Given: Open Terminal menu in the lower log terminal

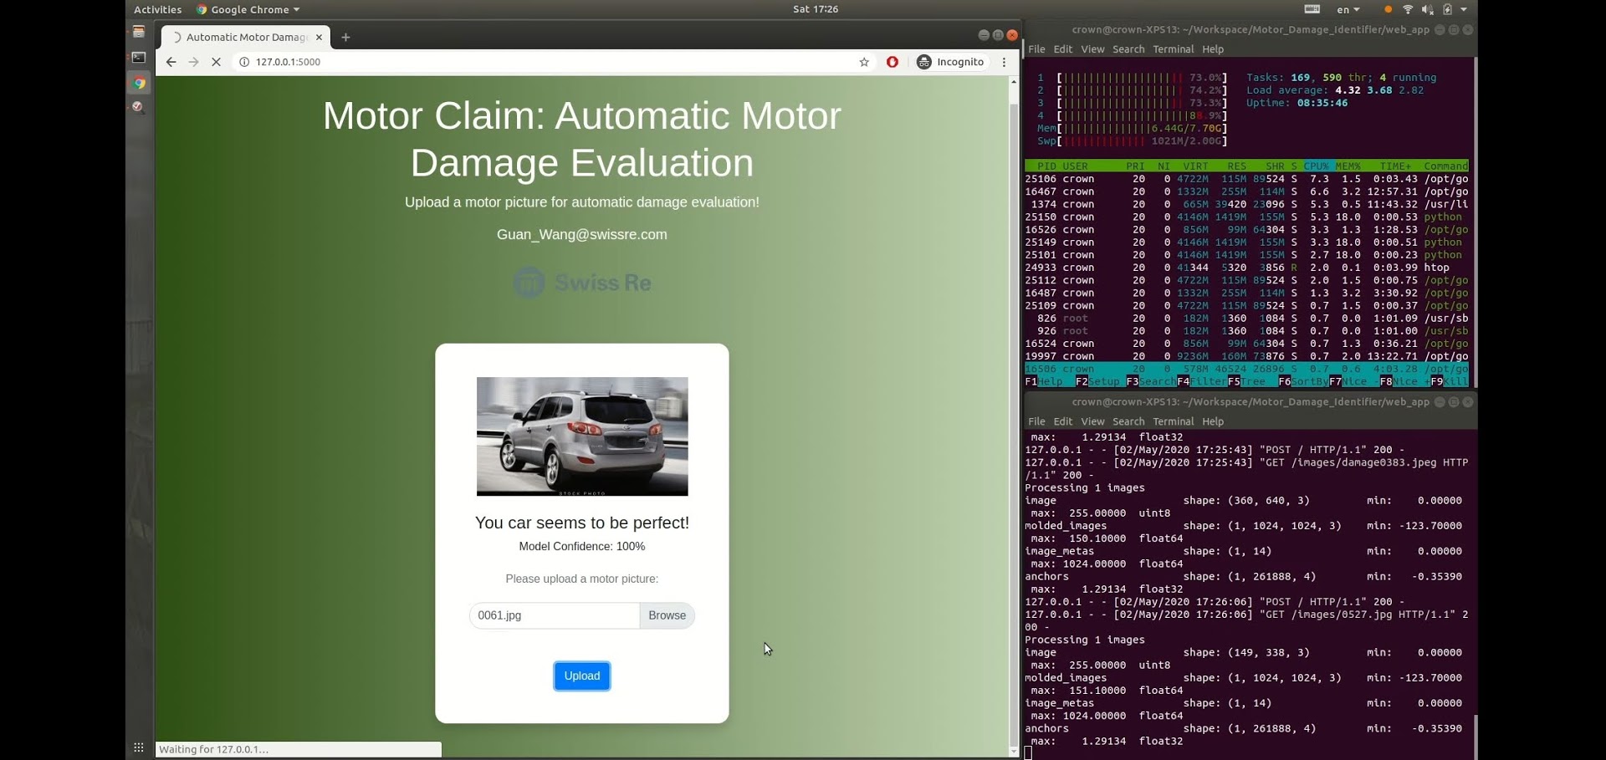Looking at the screenshot, I should (1173, 421).
